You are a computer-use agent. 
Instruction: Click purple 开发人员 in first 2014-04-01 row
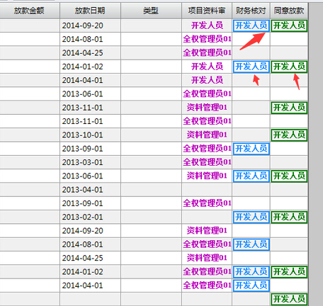point(207,80)
